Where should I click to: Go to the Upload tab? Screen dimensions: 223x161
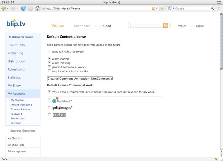106,26
